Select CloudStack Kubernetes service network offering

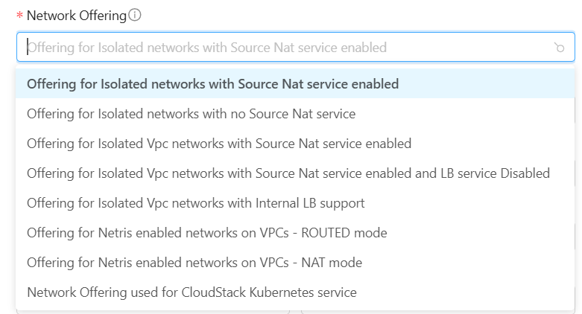(x=192, y=292)
